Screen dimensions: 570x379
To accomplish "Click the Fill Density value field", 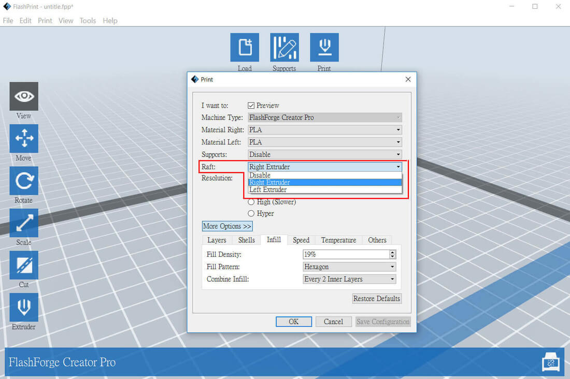I will pos(346,254).
